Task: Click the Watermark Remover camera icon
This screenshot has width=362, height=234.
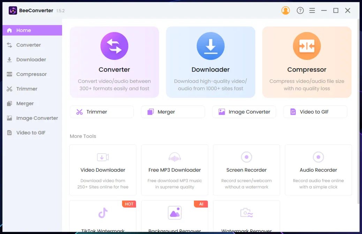Action: (x=246, y=212)
